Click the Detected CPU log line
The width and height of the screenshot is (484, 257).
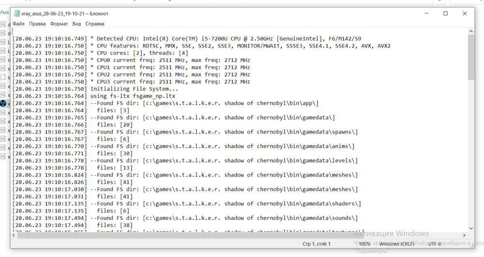click(187, 39)
